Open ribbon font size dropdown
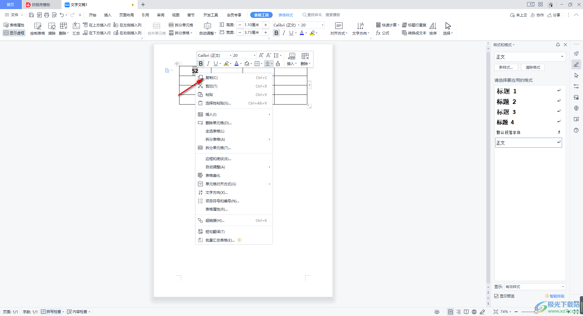583x316 pixels. [322, 25]
